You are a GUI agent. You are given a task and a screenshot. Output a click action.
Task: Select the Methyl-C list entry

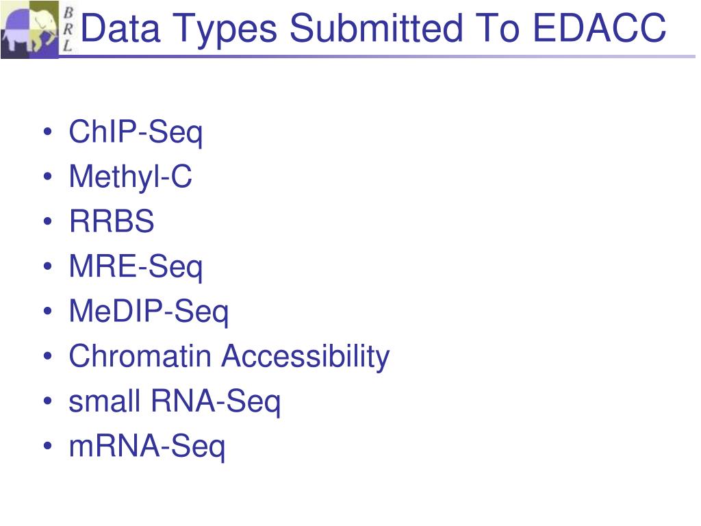tap(131, 177)
